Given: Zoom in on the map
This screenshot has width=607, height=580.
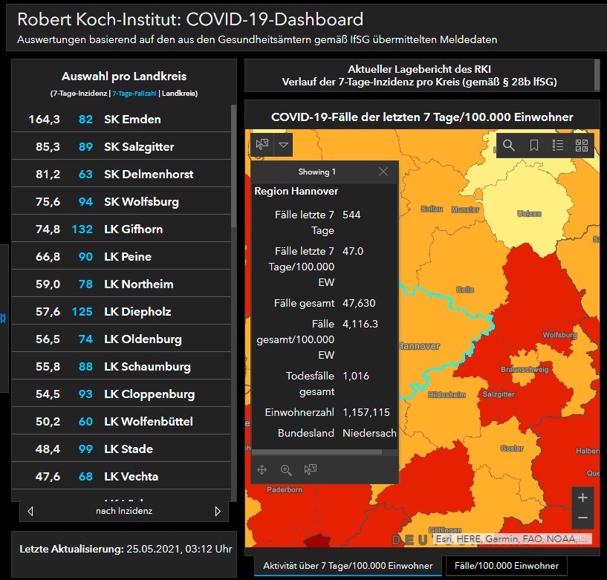Looking at the screenshot, I should pyautogui.click(x=582, y=498).
